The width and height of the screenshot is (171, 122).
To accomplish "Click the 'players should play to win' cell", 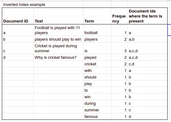I will (x=58, y=39).
